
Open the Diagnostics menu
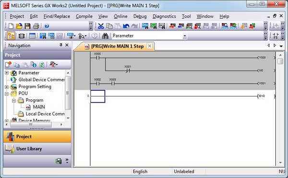tap(164, 16)
